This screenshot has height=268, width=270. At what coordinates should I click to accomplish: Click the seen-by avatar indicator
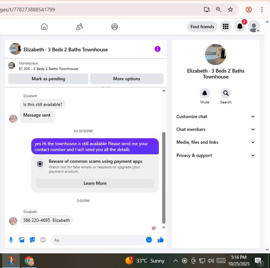tap(154, 228)
